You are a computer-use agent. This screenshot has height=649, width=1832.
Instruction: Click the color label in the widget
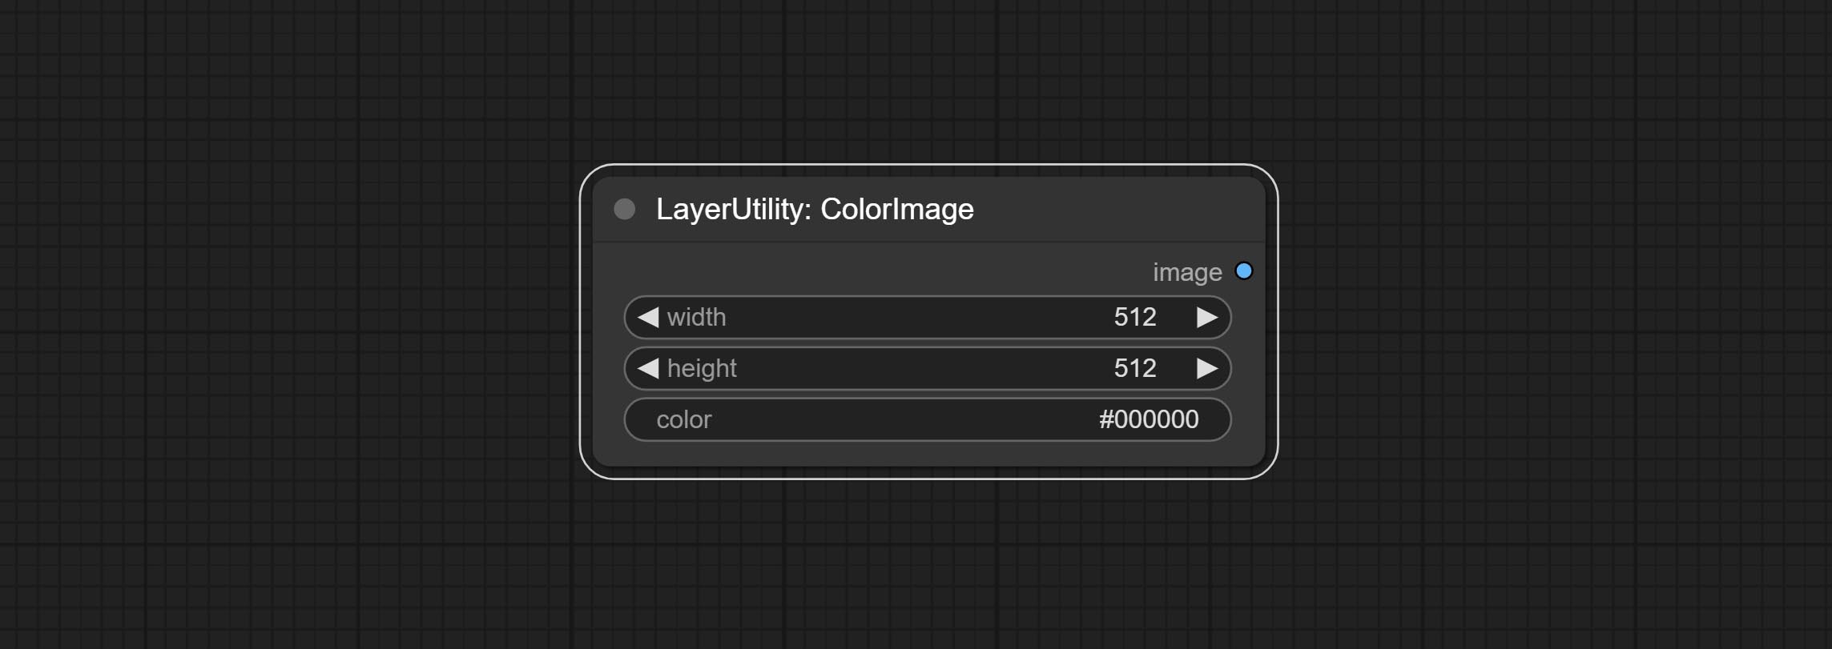click(683, 419)
